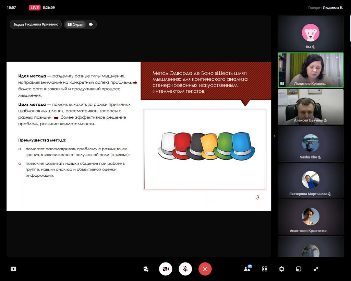Click the share screen icon at bottom left
The image size is (351, 281).
point(13,269)
